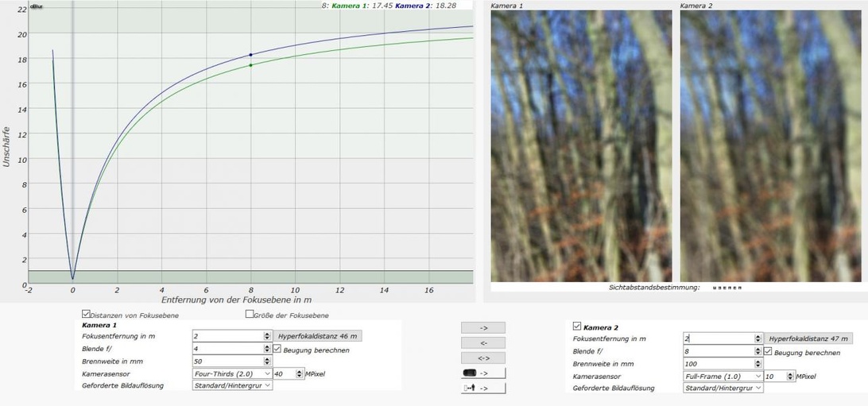Click 'Hyperfokaldistanz 46 m' button
The image size is (868, 406).
click(318, 337)
